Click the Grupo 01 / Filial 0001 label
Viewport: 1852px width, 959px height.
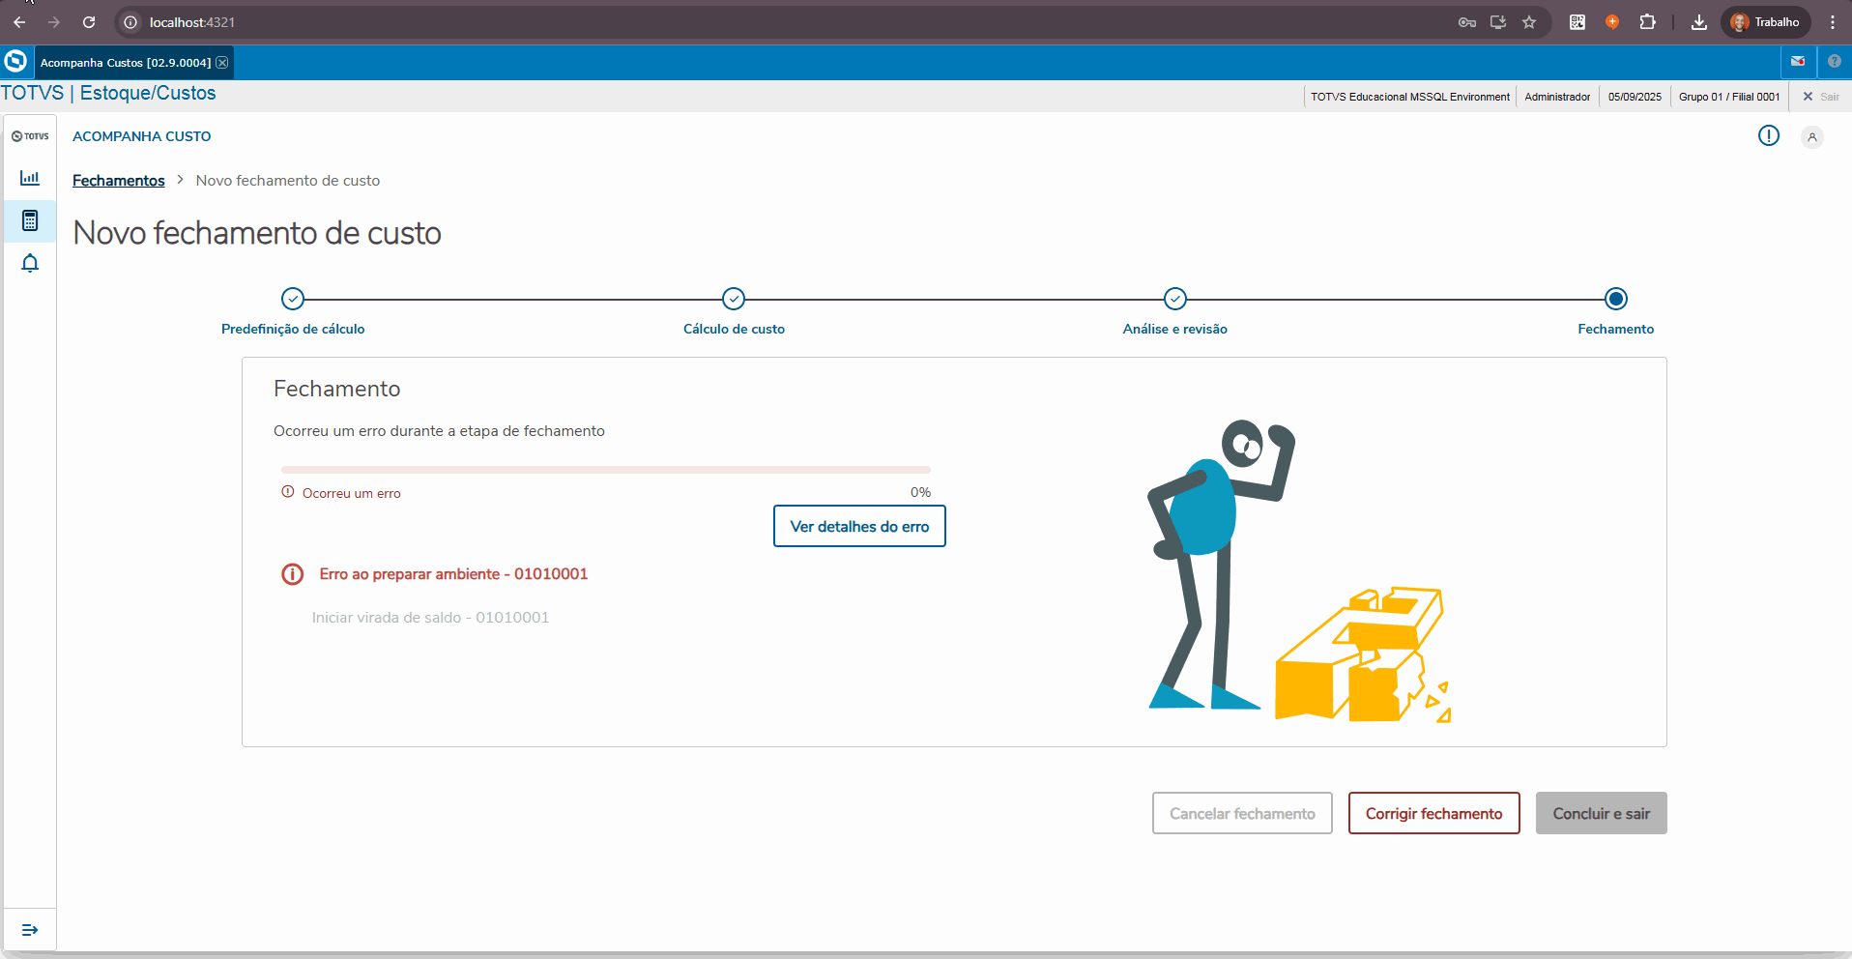[x=1729, y=97]
